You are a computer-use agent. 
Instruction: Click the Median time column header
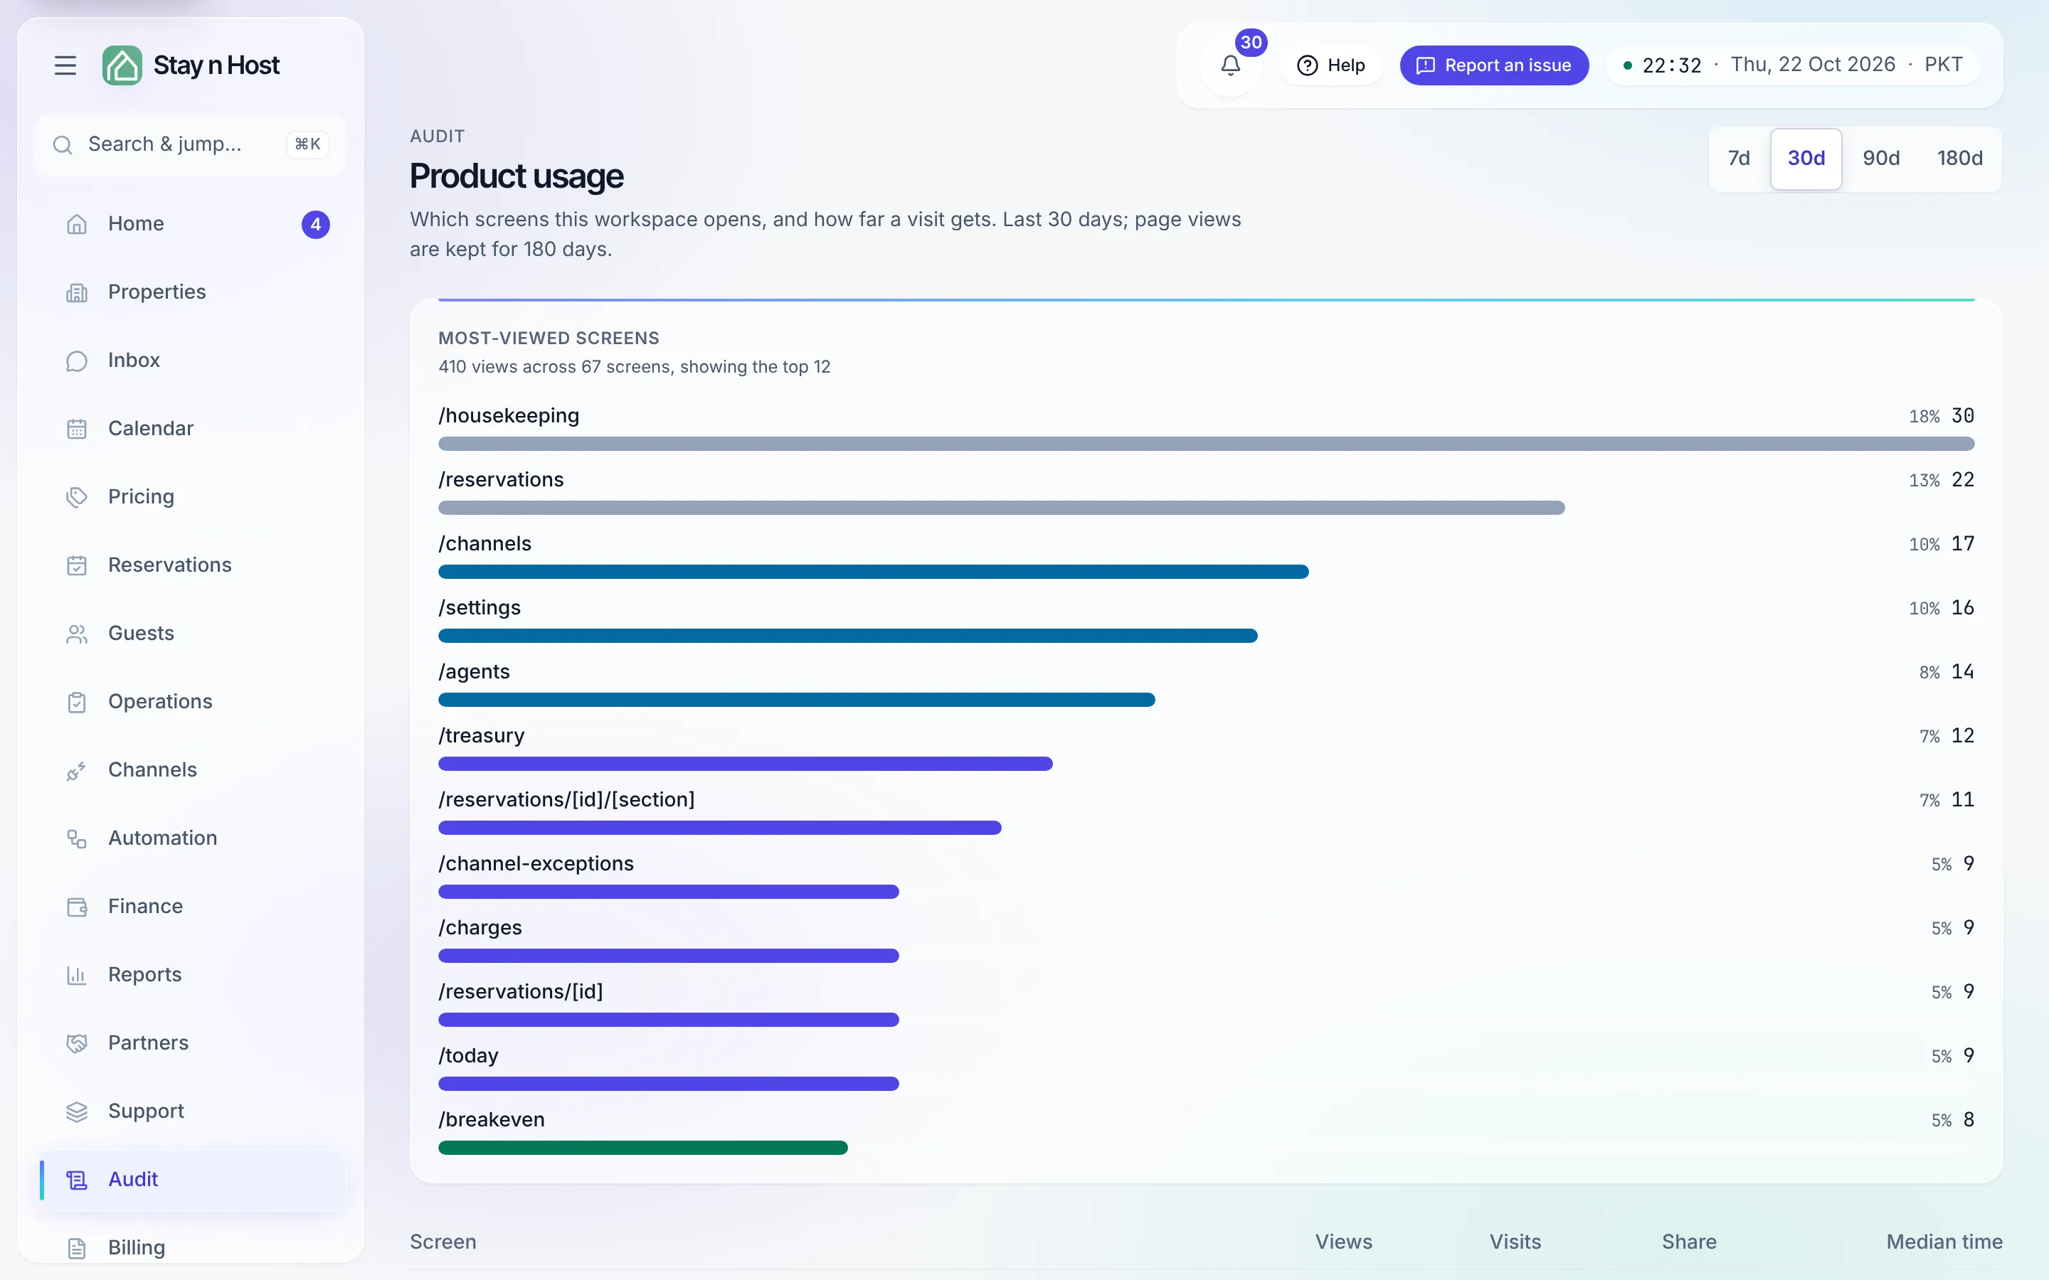click(x=1945, y=1242)
